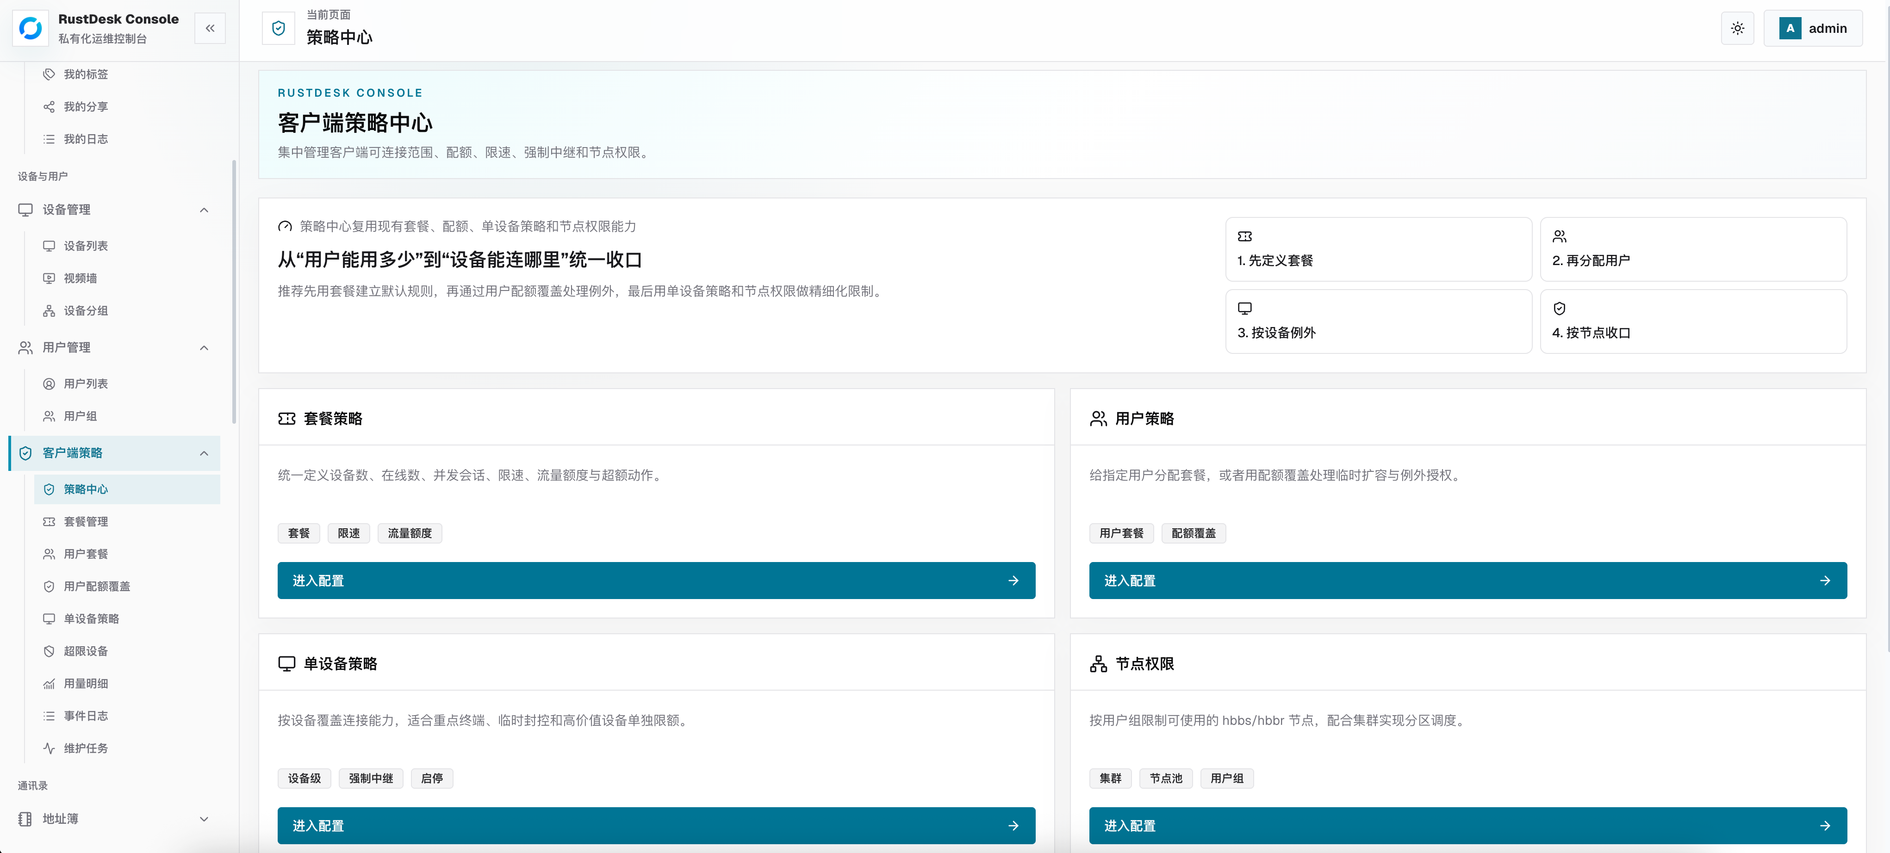Click the 节点池 tag
The height and width of the screenshot is (853, 1890).
click(x=1165, y=778)
